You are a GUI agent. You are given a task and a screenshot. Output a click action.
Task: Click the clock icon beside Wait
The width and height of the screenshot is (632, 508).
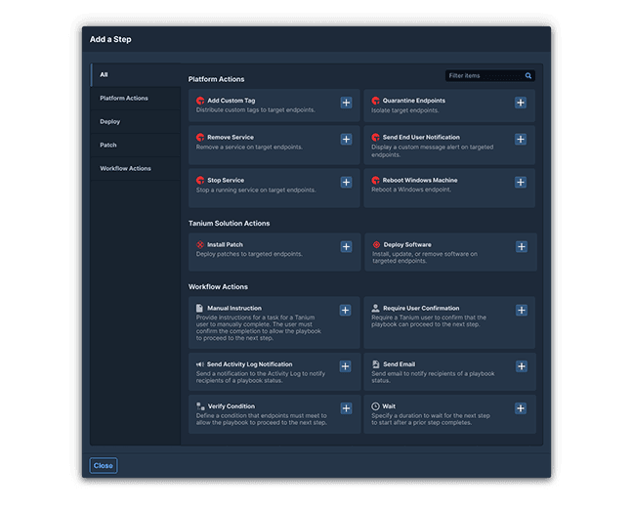[x=375, y=406]
